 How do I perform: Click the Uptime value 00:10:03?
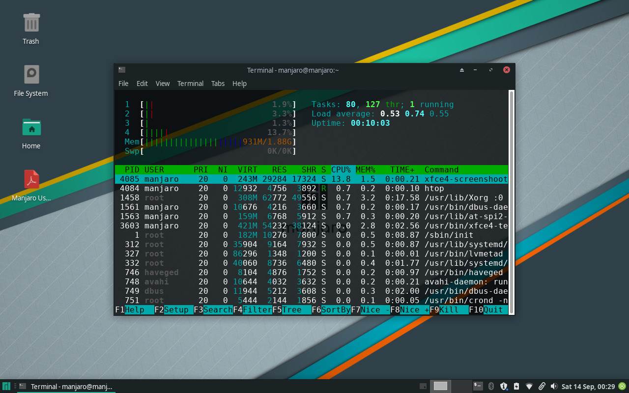371,123
